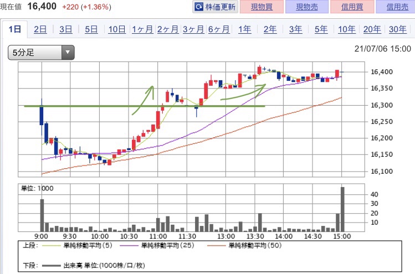Switch to the 1ヶ月 chart period

[142, 29]
